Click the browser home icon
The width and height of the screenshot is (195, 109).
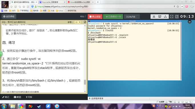(x=24, y=7)
